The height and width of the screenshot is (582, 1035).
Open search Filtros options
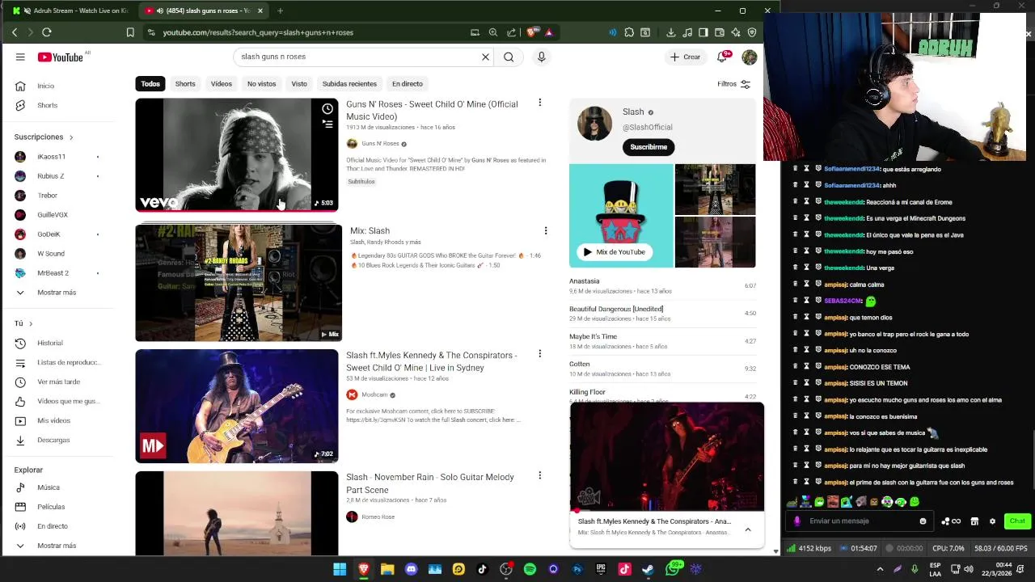click(x=733, y=84)
